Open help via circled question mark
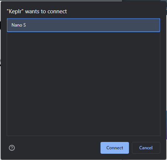167x160 pixels. coord(12,148)
